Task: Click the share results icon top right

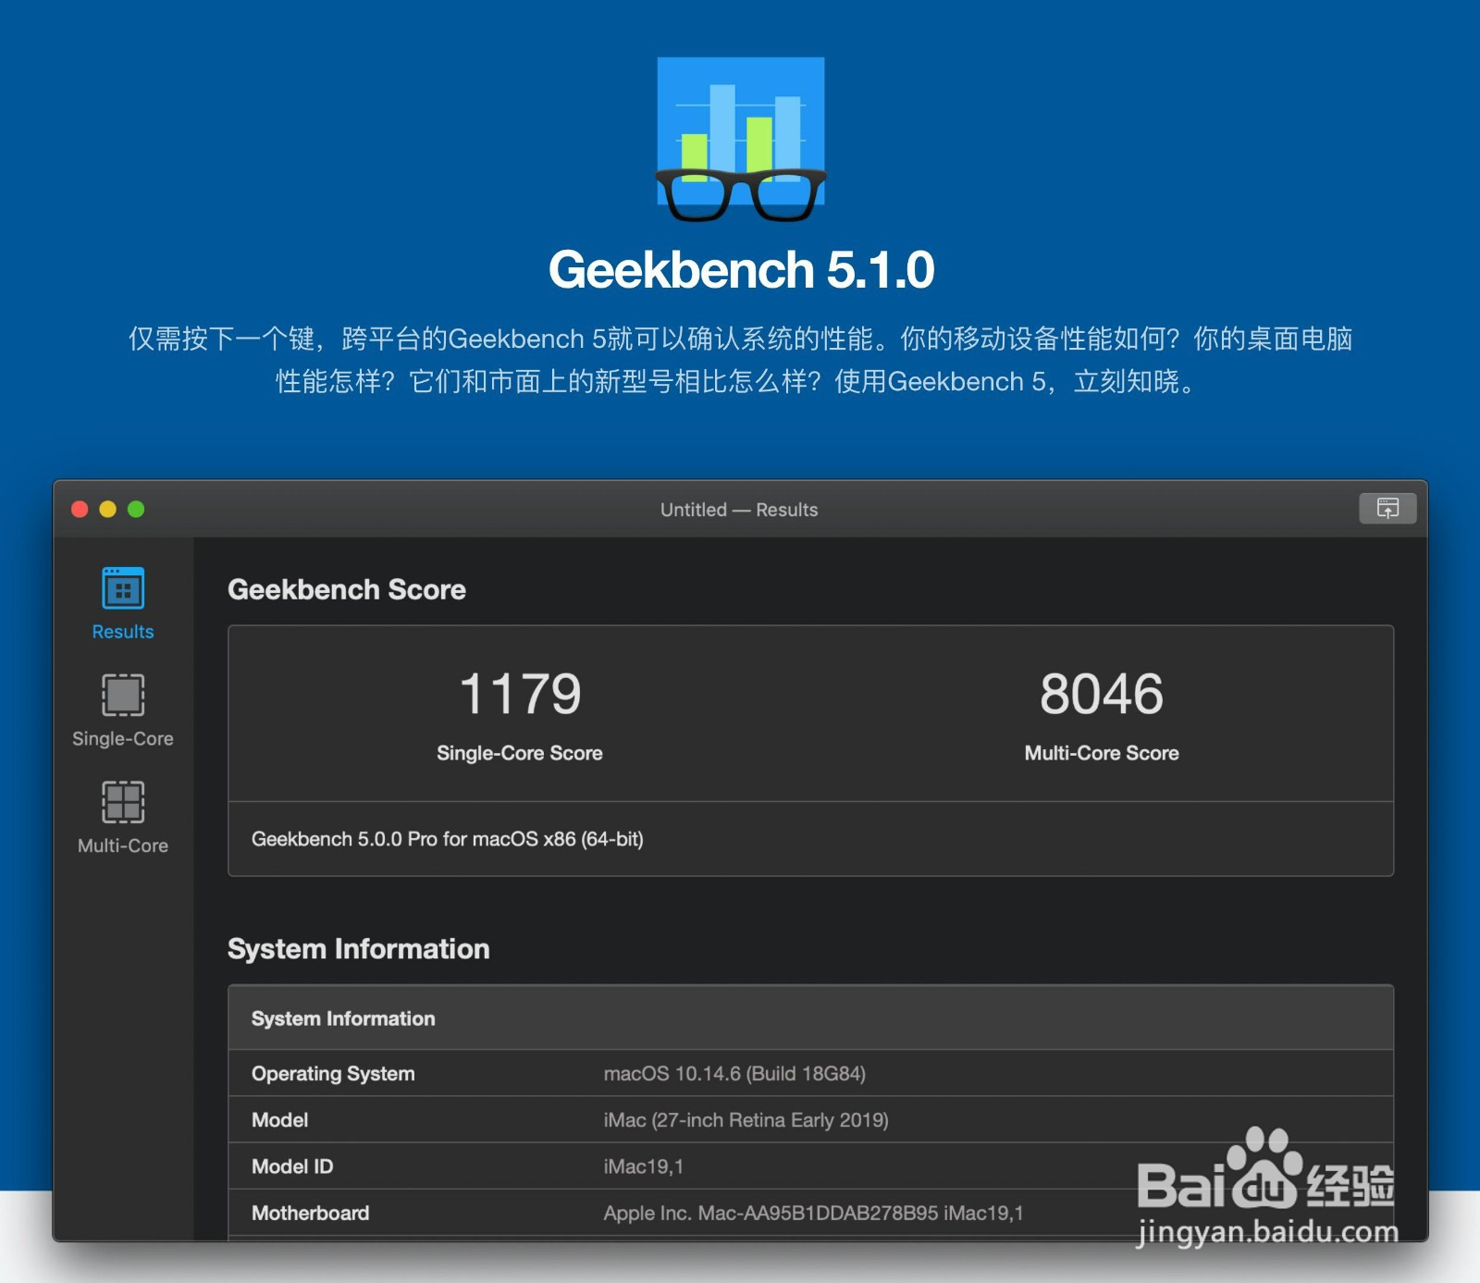Action: (x=1387, y=510)
